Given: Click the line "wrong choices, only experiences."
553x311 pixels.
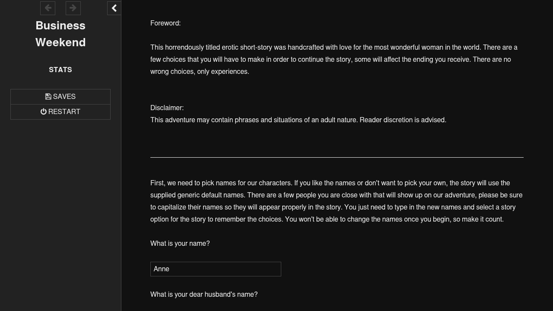Looking at the screenshot, I should tap(200, 72).
